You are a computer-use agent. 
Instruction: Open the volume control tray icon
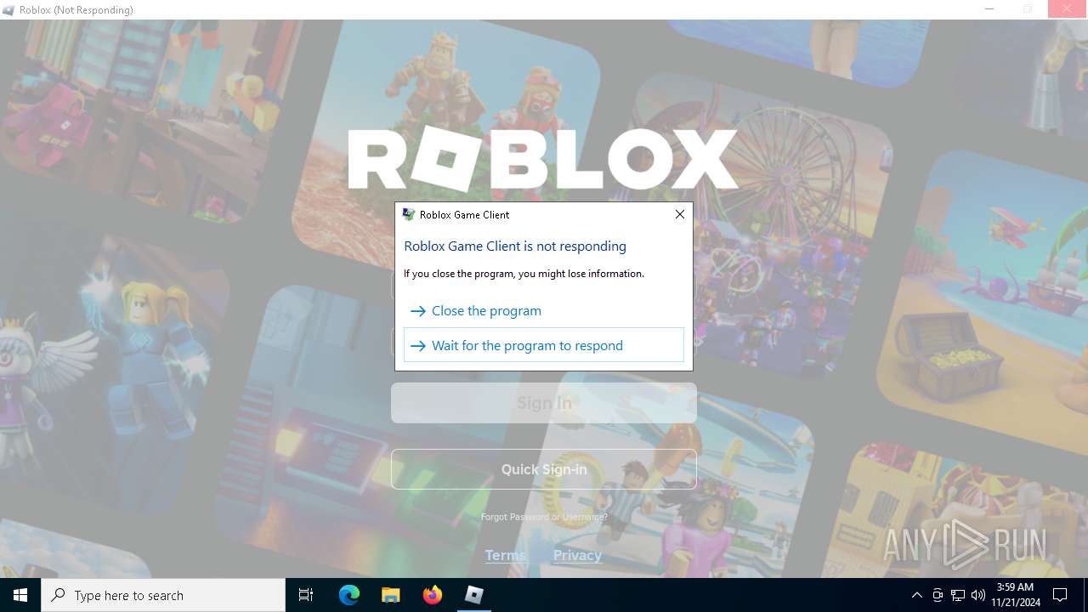978,595
